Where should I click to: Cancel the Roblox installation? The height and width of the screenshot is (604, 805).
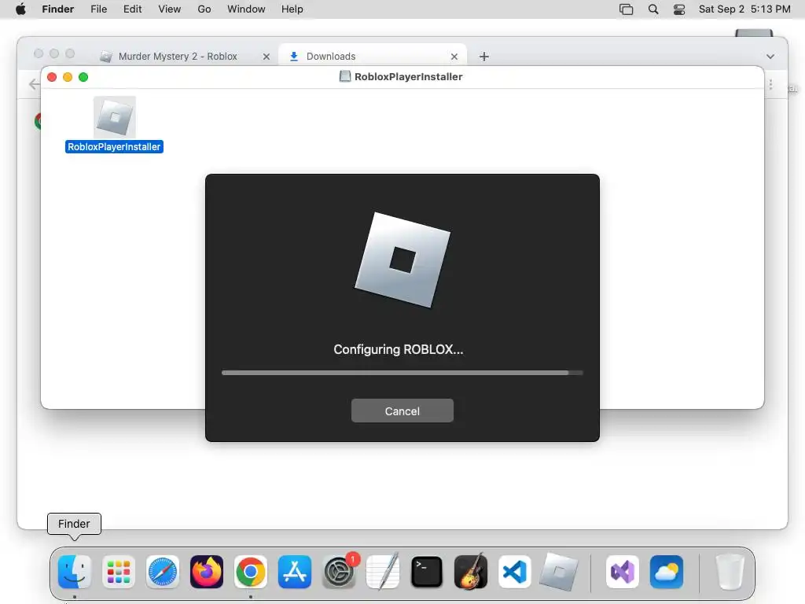(x=402, y=411)
